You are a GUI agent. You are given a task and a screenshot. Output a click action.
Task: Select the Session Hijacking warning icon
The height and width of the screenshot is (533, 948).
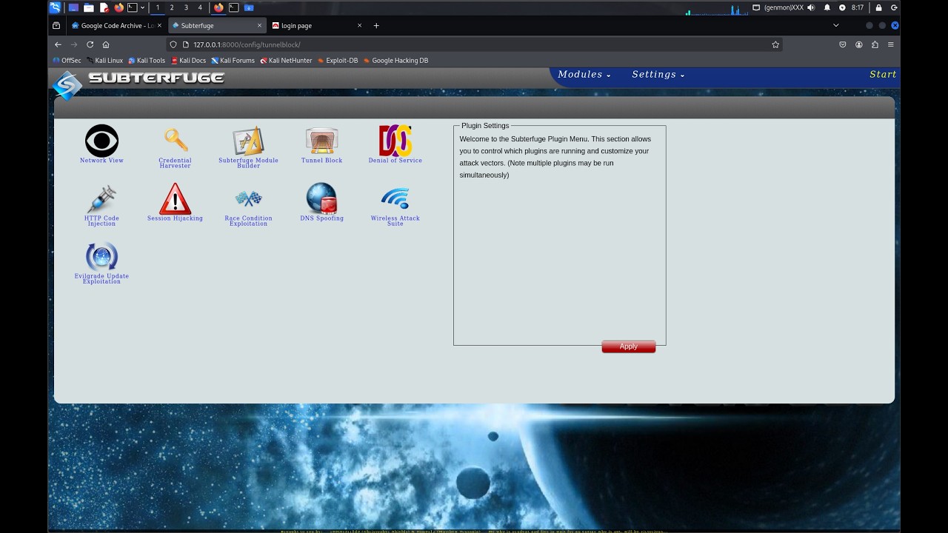click(x=175, y=199)
